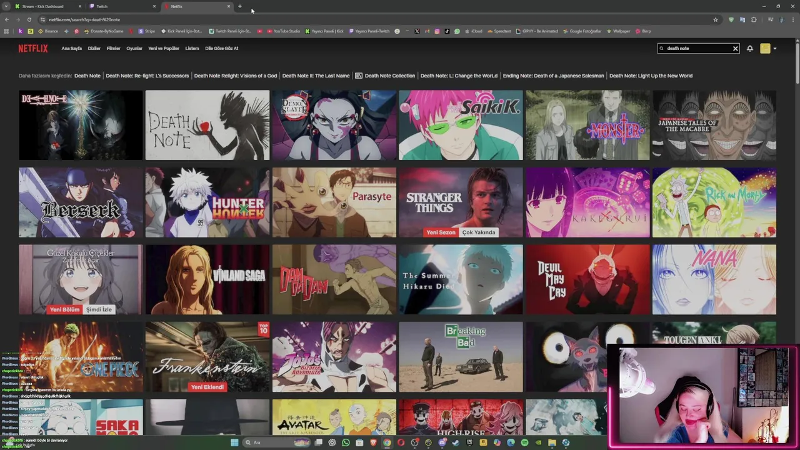The height and width of the screenshot is (450, 800).
Task: Open a new browser tab
Action: pos(239,6)
